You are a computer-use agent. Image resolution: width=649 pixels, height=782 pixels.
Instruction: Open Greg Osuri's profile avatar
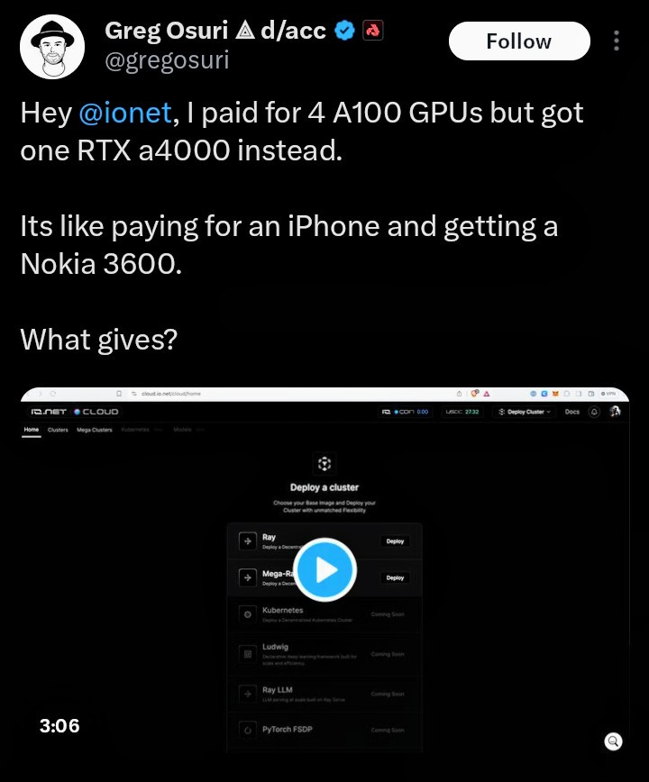pos(52,47)
